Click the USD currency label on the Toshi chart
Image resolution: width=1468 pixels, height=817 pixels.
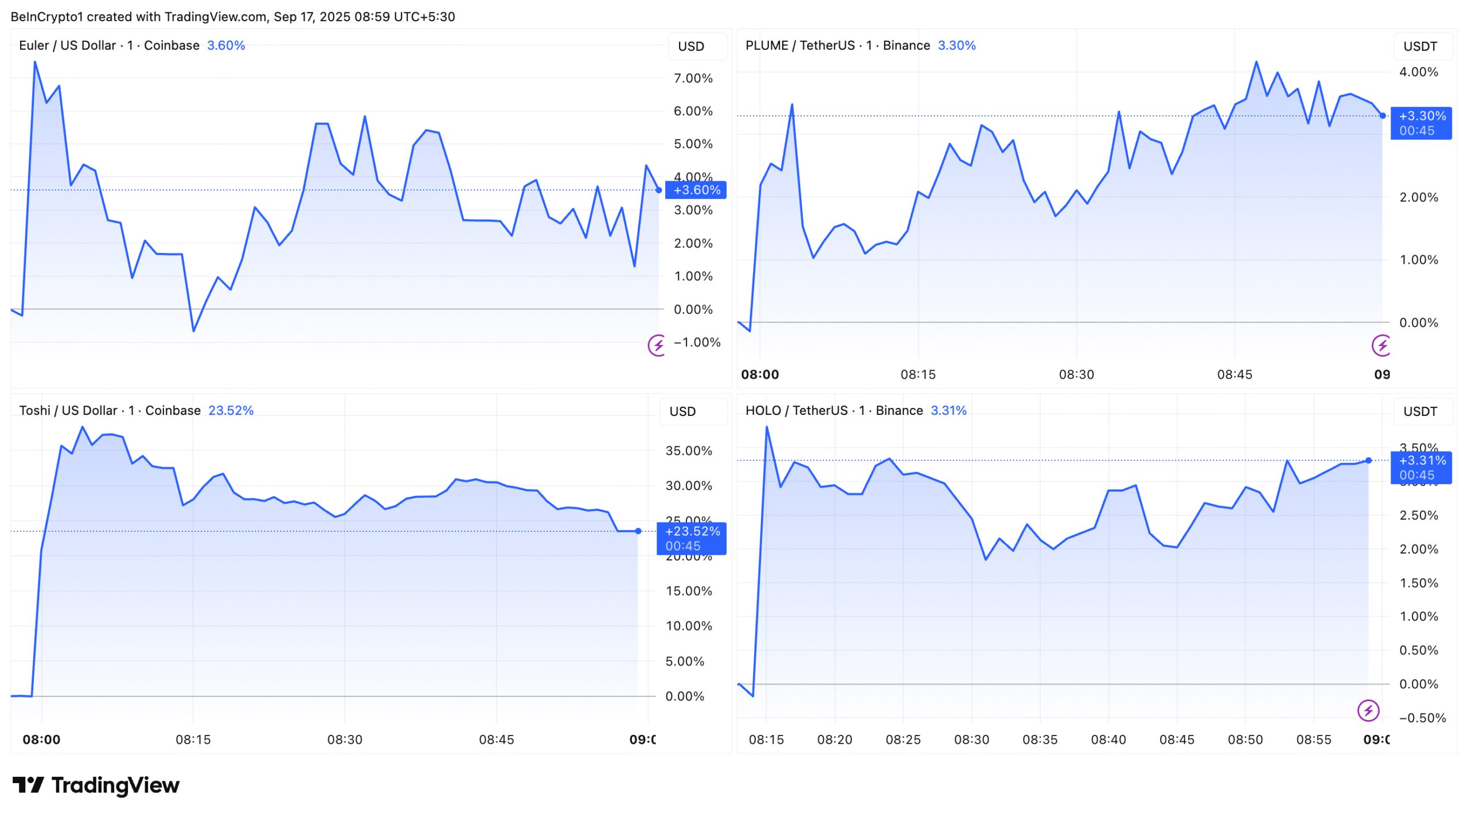(682, 412)
